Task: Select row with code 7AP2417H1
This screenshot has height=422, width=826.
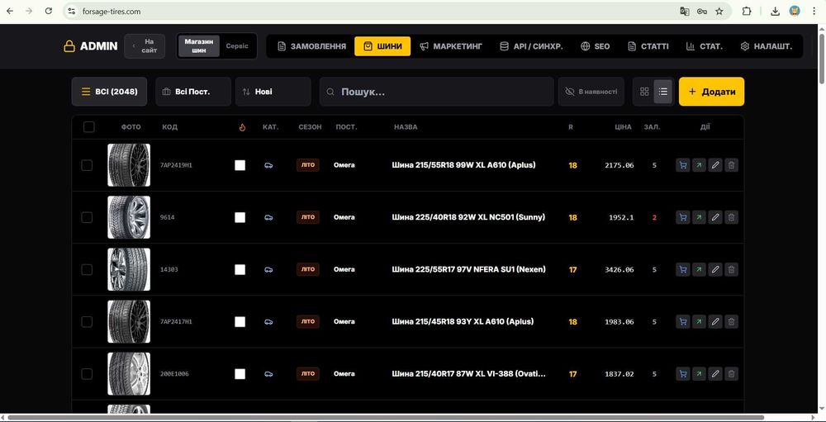Action: click(87, 321)
